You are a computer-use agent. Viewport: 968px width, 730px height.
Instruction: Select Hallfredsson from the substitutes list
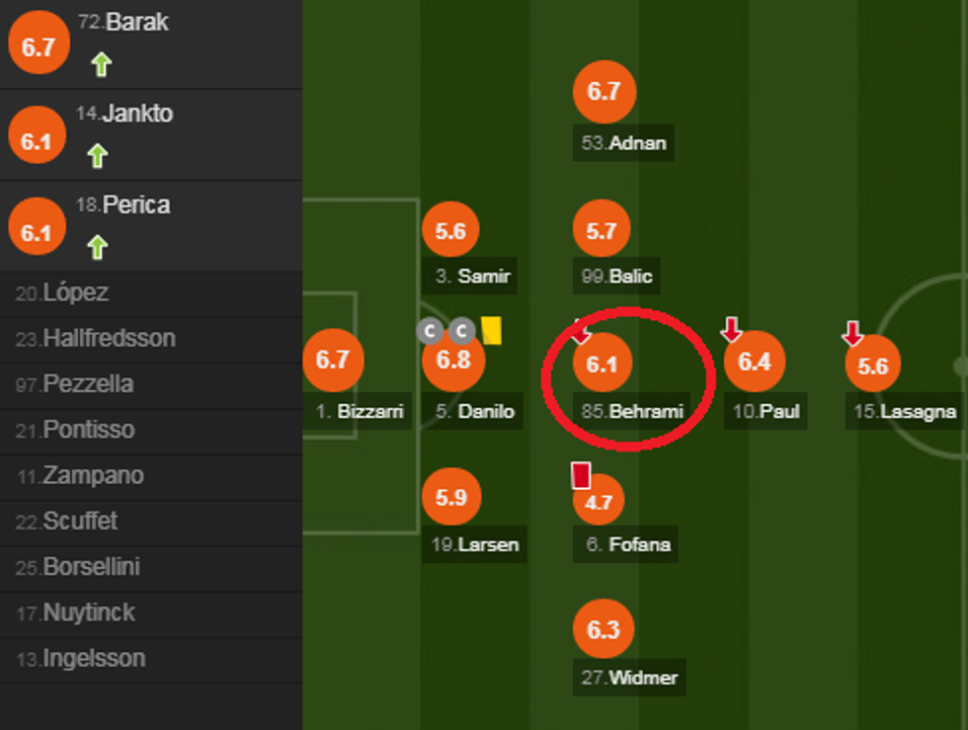point(96,339)
